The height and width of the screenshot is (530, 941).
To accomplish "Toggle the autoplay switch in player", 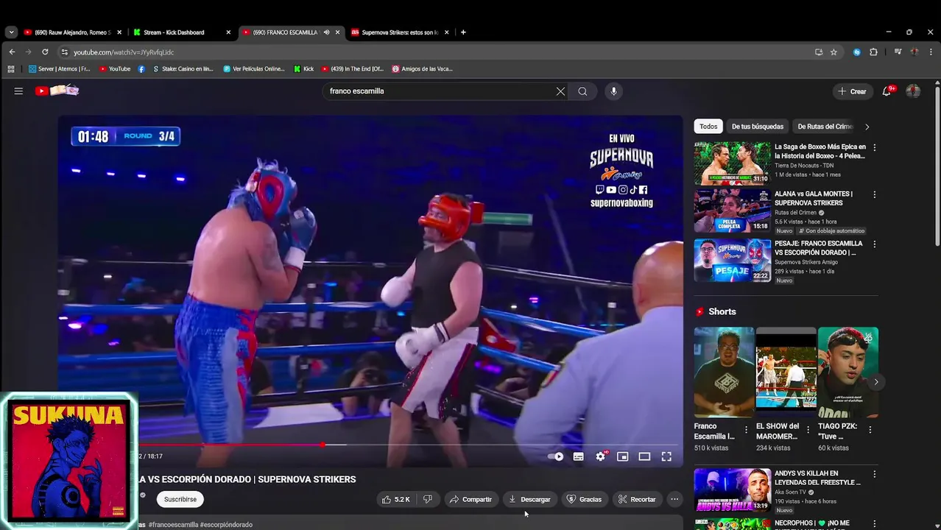I will (x=556, y=456).
